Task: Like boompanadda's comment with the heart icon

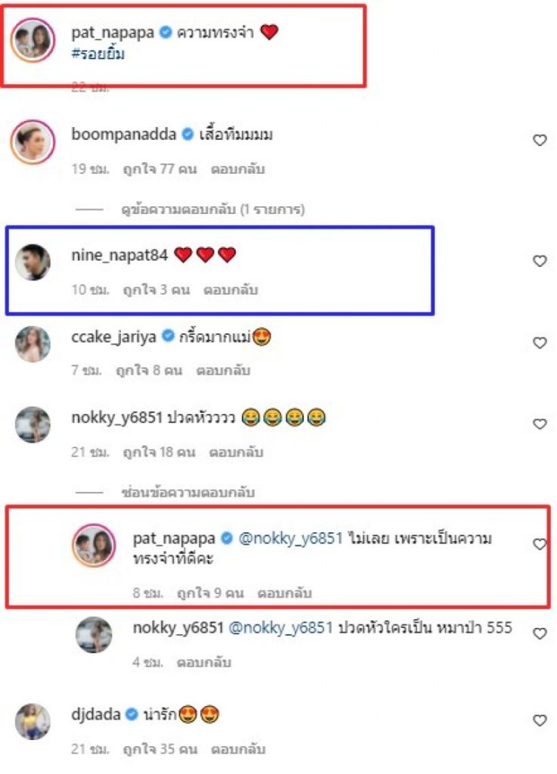Action: (x=540, y=140)
